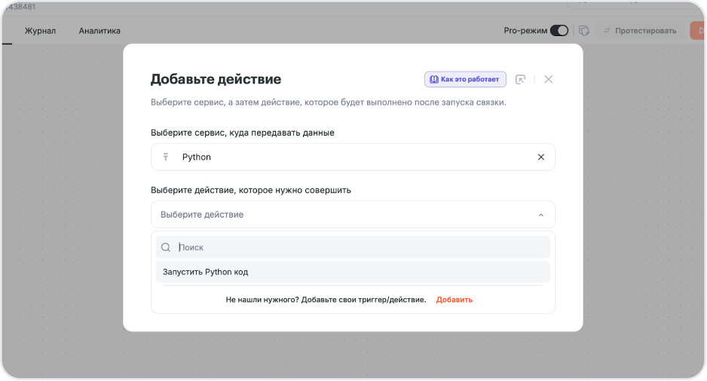
Task: Close the Добавьте действие dialog
Action: 549,79
